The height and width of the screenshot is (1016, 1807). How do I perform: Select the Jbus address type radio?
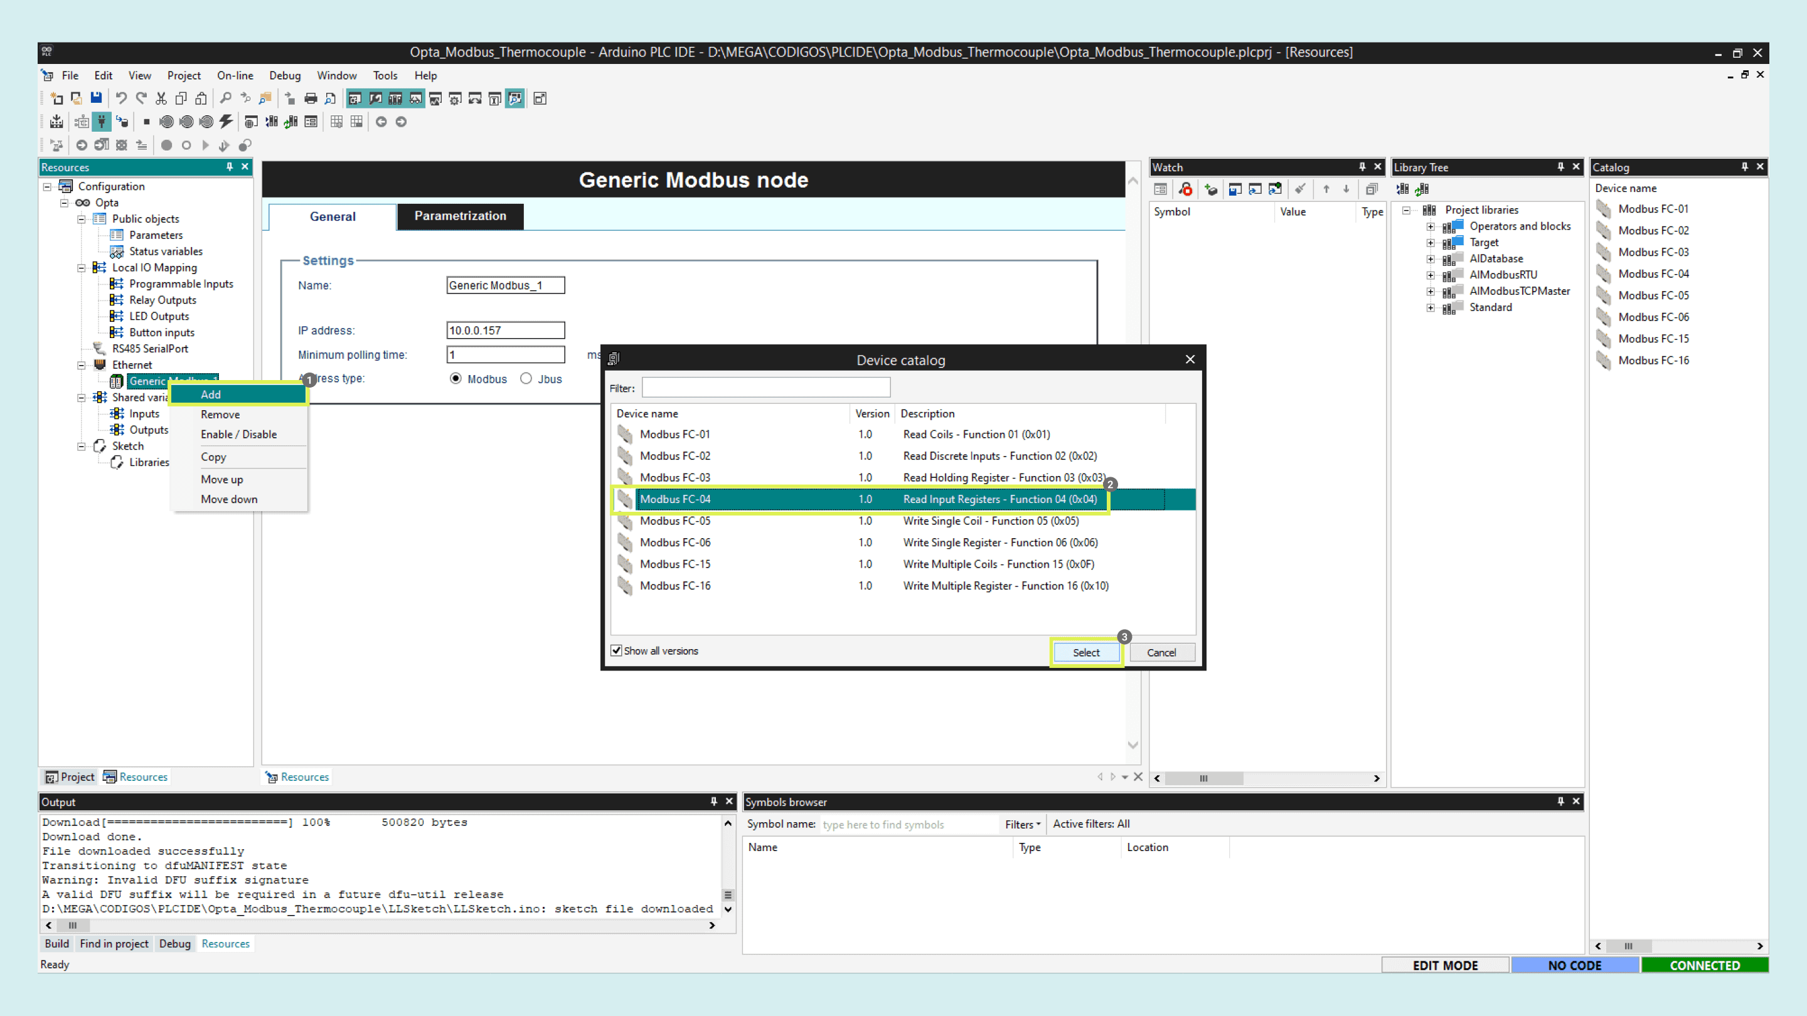[526, 379]
